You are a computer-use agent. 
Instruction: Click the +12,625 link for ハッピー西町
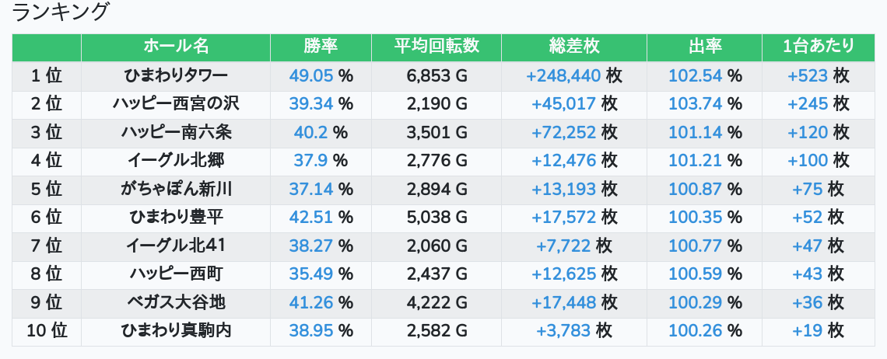click(x=563, y=274)
